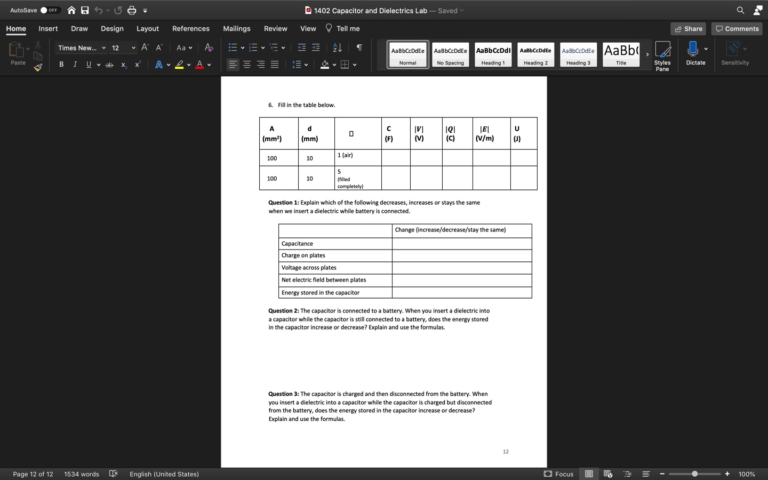The height and width of the screenshot is (480, 768).
Task: Click the Share button
Action: (689, 29)
